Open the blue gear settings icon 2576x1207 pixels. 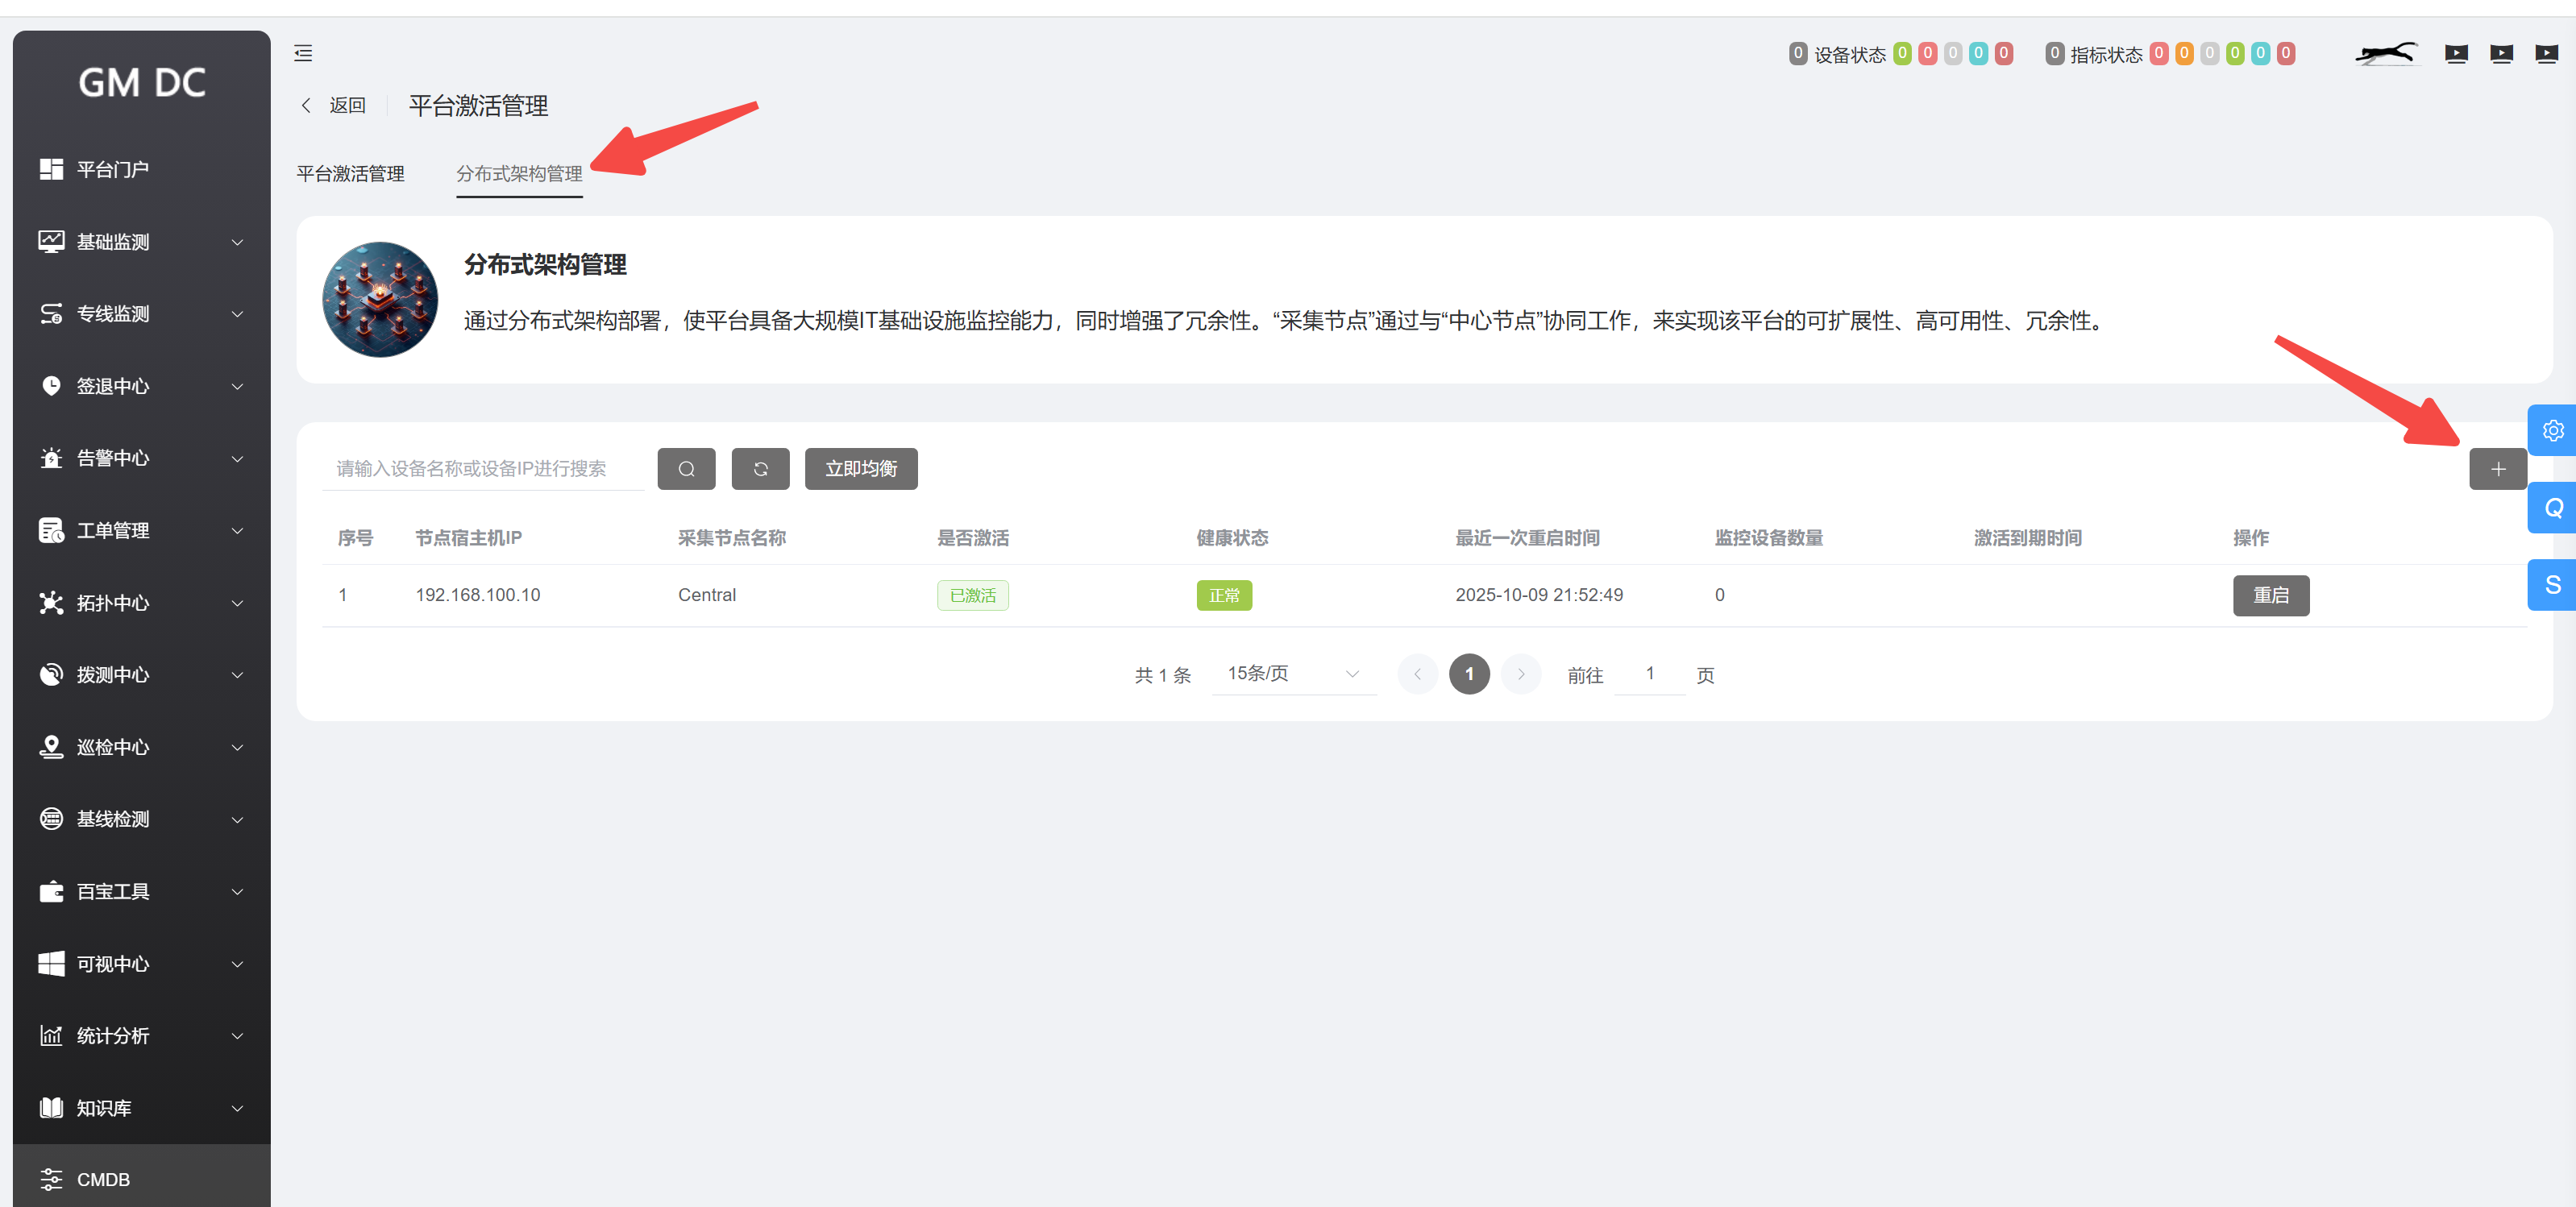(2552, 431)
